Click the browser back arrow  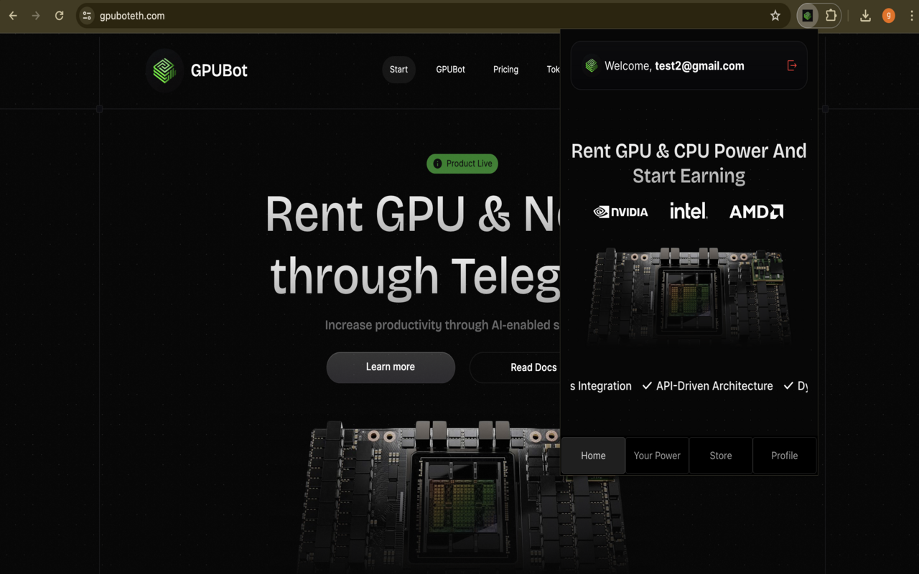[x=13, y=15]
